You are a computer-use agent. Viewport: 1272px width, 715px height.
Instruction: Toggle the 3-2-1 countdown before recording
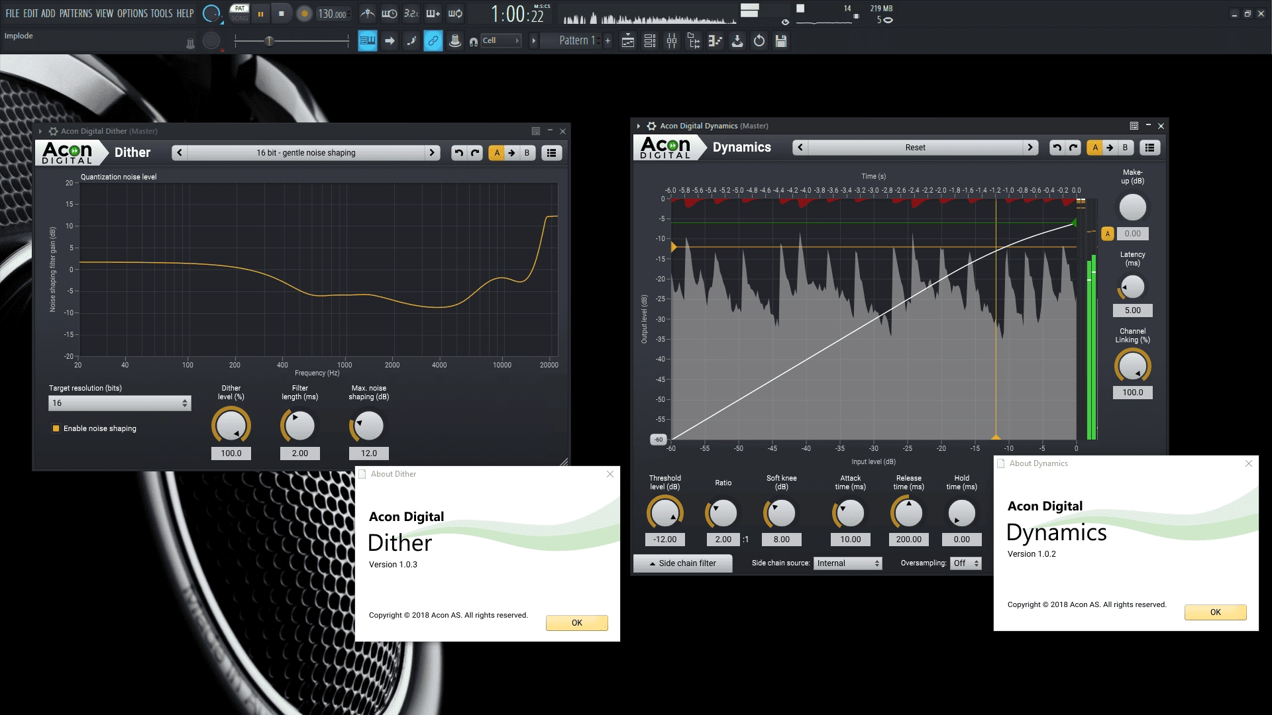[x=411, y=13]
